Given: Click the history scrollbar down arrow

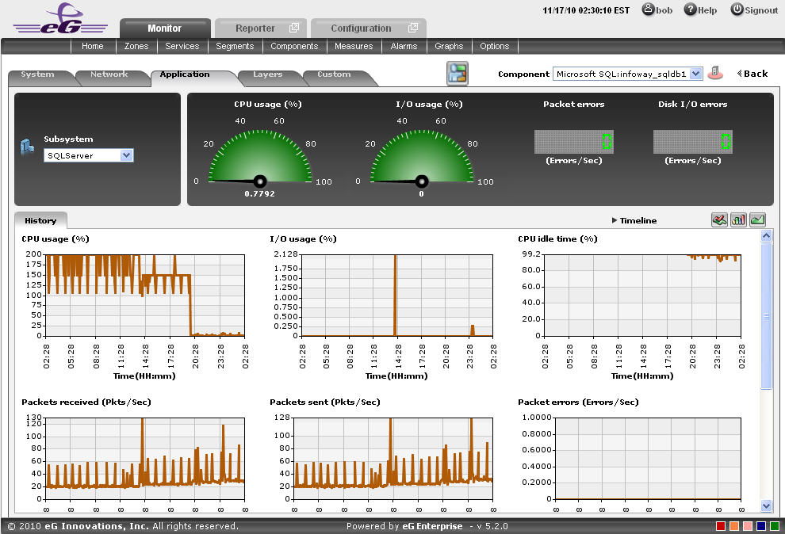Looking at the screenshot, I should pyautogui.click(x=767, y=505).
